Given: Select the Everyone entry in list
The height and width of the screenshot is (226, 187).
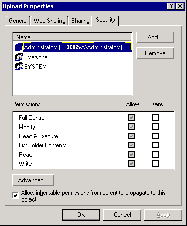Looking at the screenshot, I should [x=36, y=57].
